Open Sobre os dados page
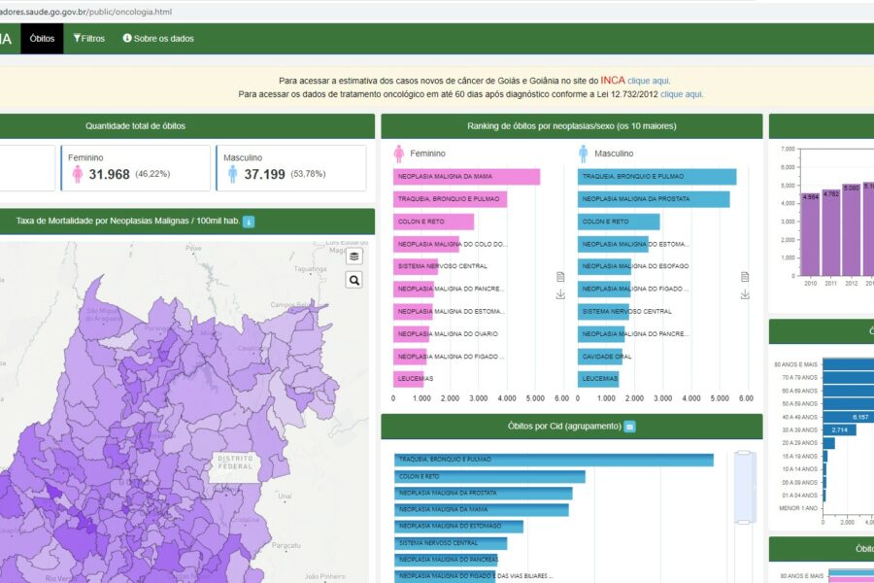The width and height of the screenshot is (874, 583). pos(158,39)
